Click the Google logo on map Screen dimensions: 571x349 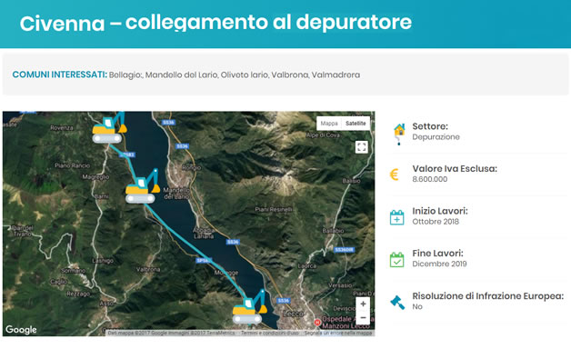click(x=21, y=330)
